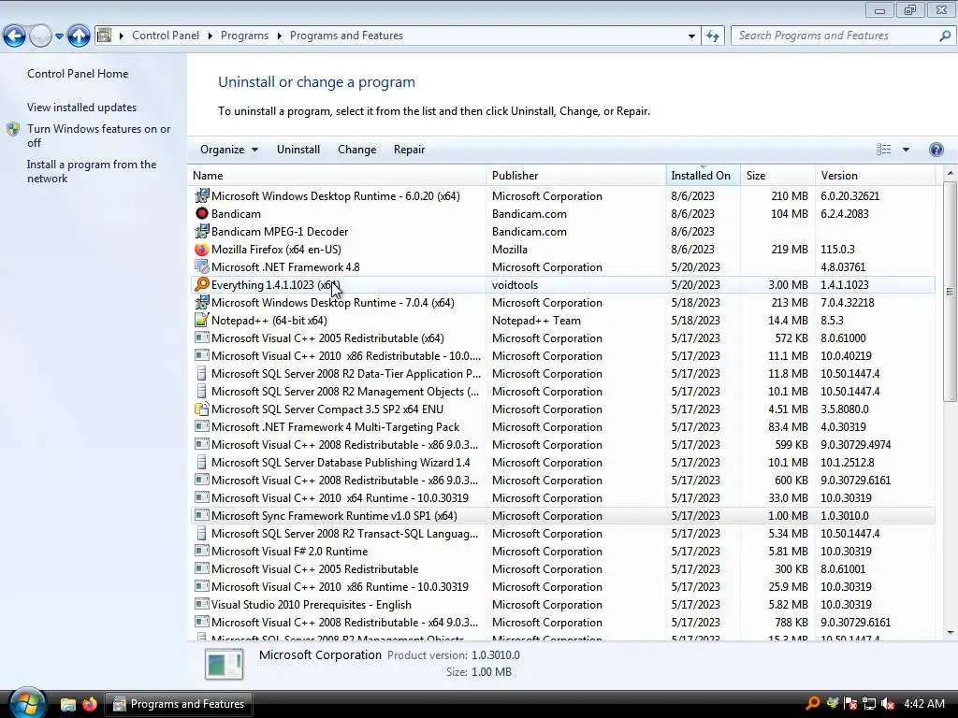Click version 115.0.3 cell

point(837,249)
